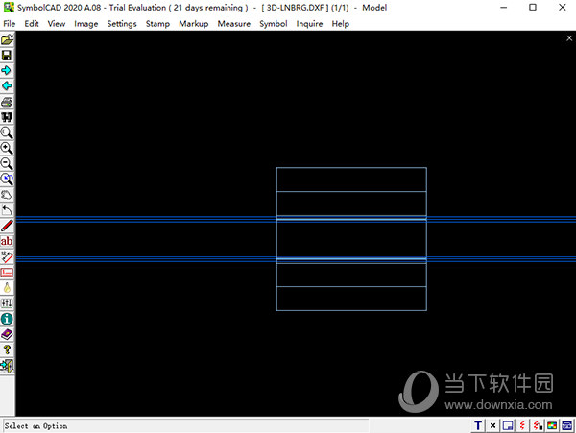Open the color palette icon in status bar
The width and height of the screenshot is (576, 433).
552,425
